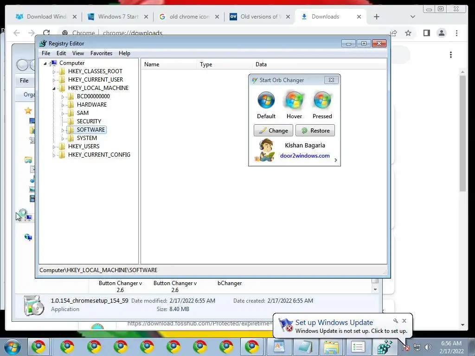The height and width of the screenshot is (356, 475).
Task: Click the wrench icon in the notification balloon
Action: tap(396, 321)
